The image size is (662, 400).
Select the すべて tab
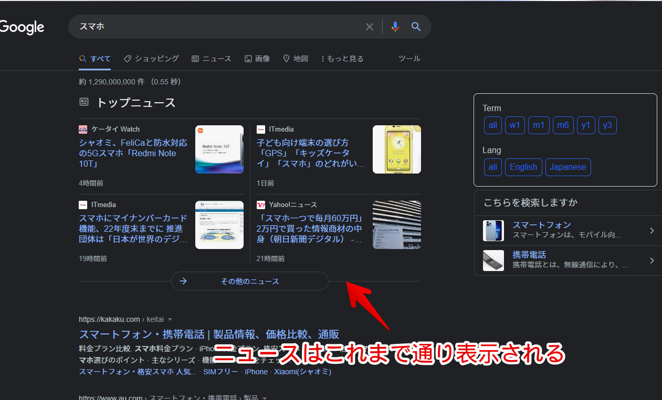(95, 59)
